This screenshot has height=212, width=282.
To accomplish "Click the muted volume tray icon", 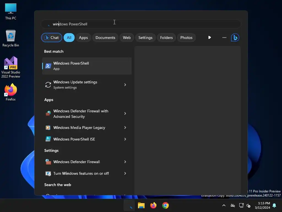I will [248, 205].
